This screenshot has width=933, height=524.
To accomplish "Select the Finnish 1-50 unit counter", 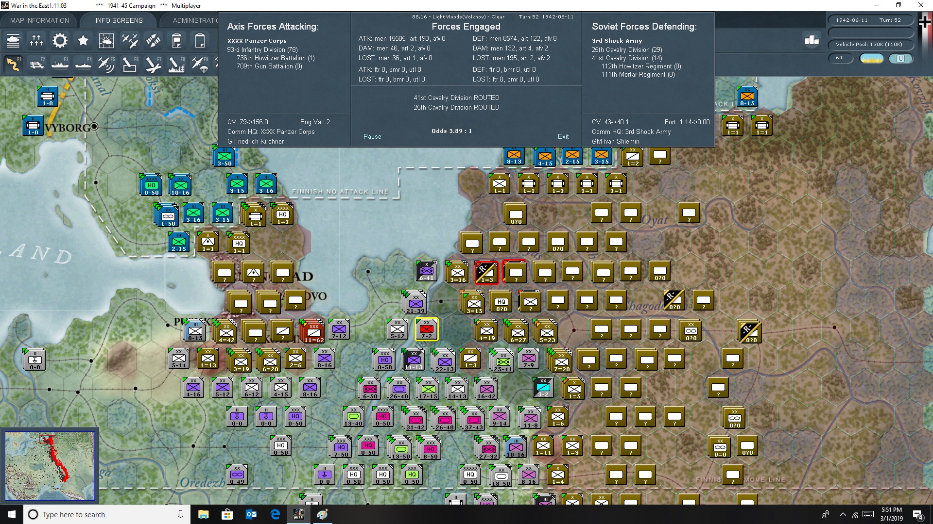I will (x=168, y=216).
